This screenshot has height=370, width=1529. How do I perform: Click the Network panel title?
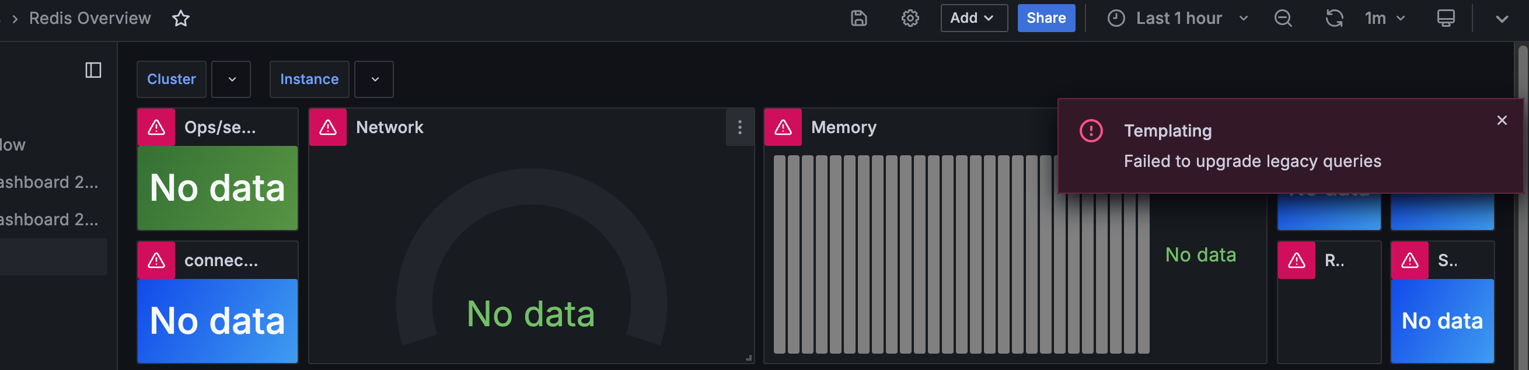[389, 127]
